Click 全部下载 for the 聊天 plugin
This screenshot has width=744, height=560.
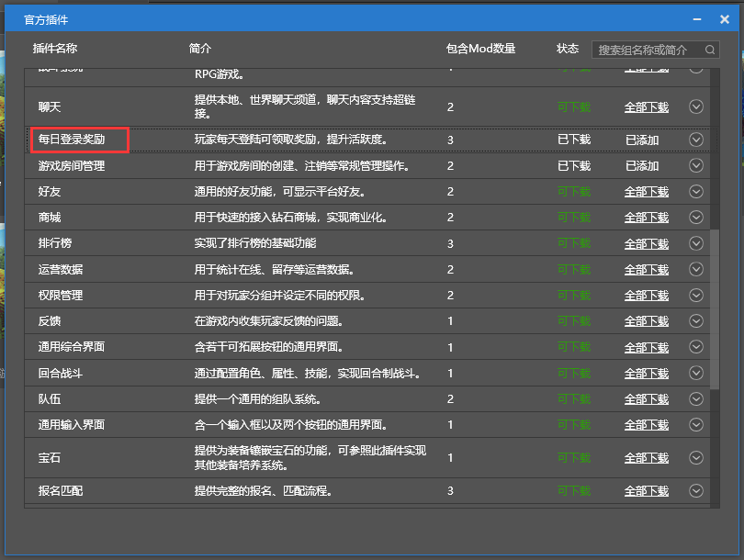[x=646, y=107]
